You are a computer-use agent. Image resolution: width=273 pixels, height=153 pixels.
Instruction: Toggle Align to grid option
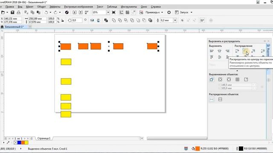point(237,79)
